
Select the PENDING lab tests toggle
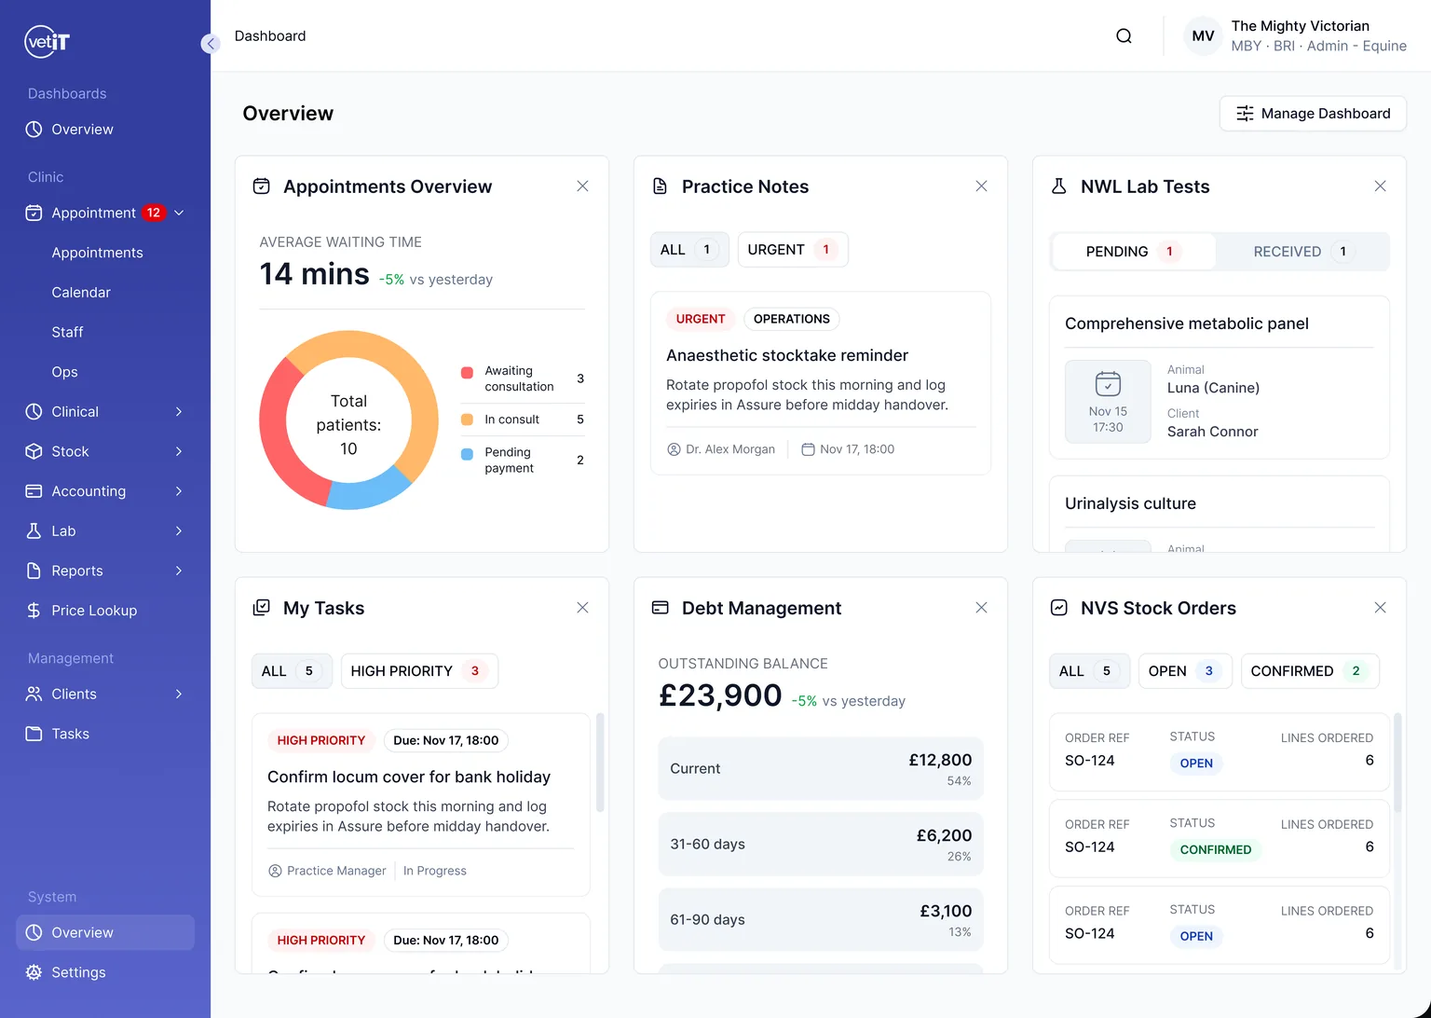(1134, 252)
